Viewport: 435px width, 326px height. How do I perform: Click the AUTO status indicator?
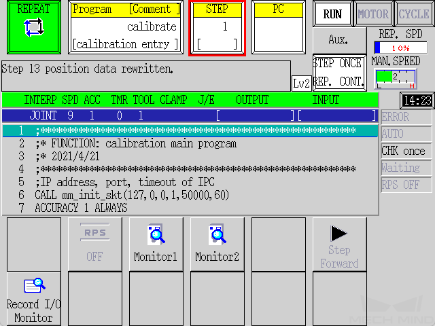click(406, 134)
